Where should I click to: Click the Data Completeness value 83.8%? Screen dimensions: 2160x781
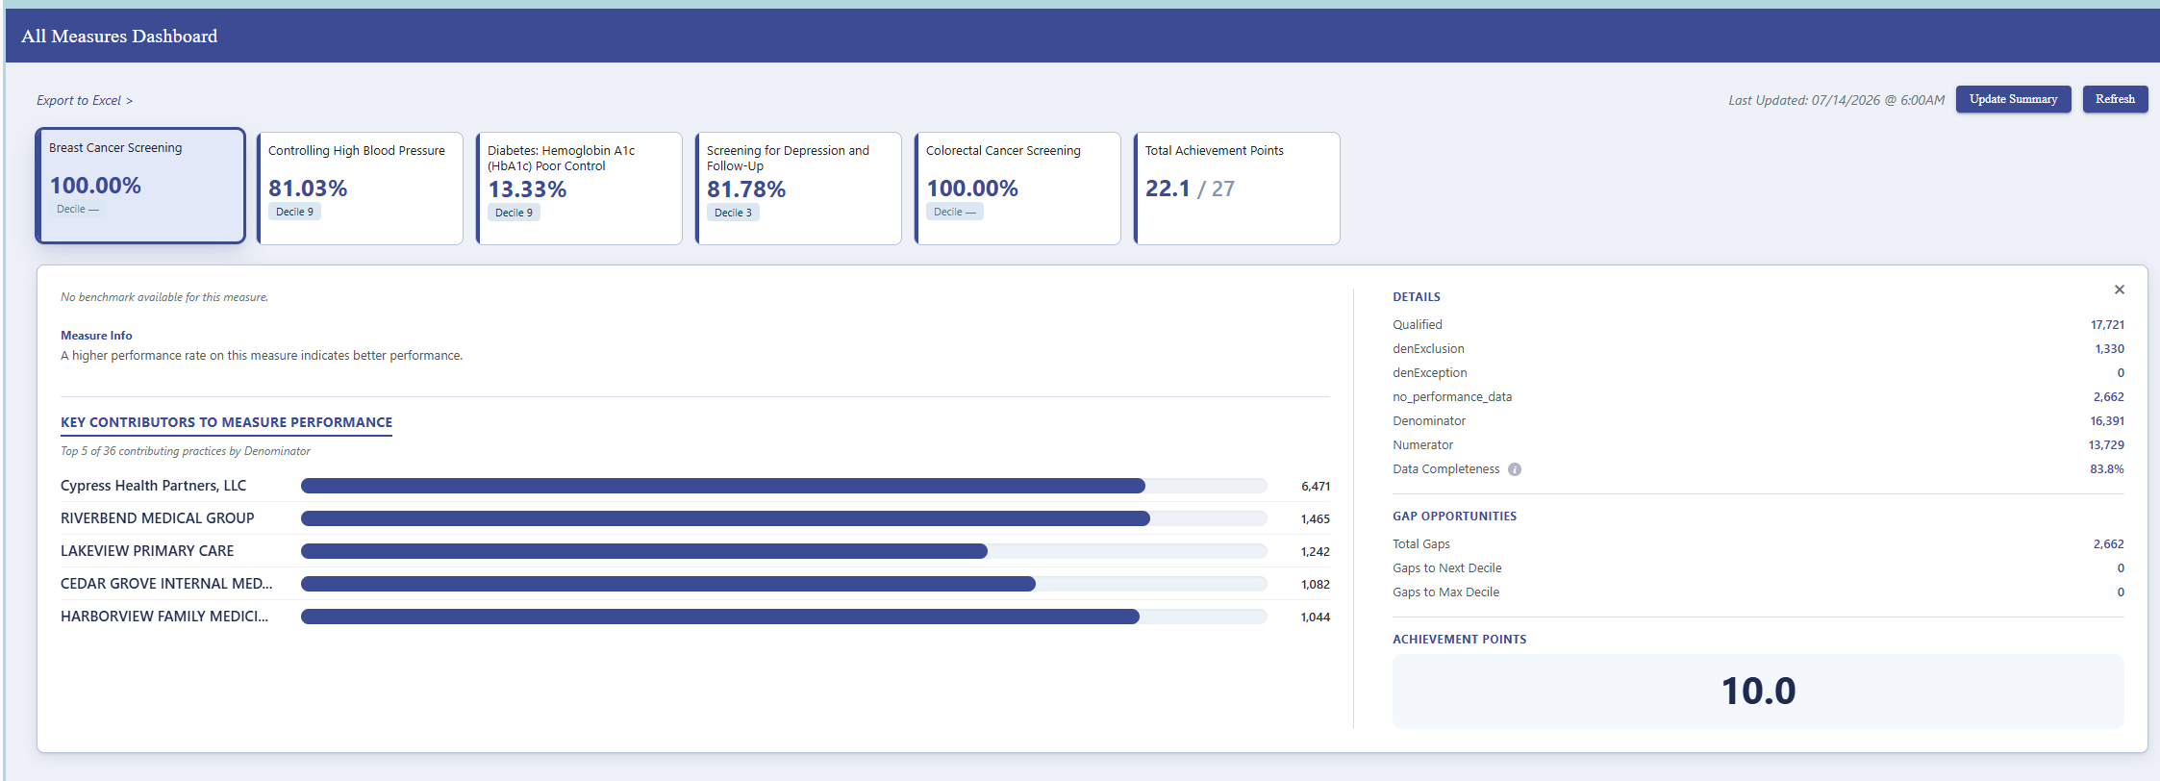click(2107, 469)
